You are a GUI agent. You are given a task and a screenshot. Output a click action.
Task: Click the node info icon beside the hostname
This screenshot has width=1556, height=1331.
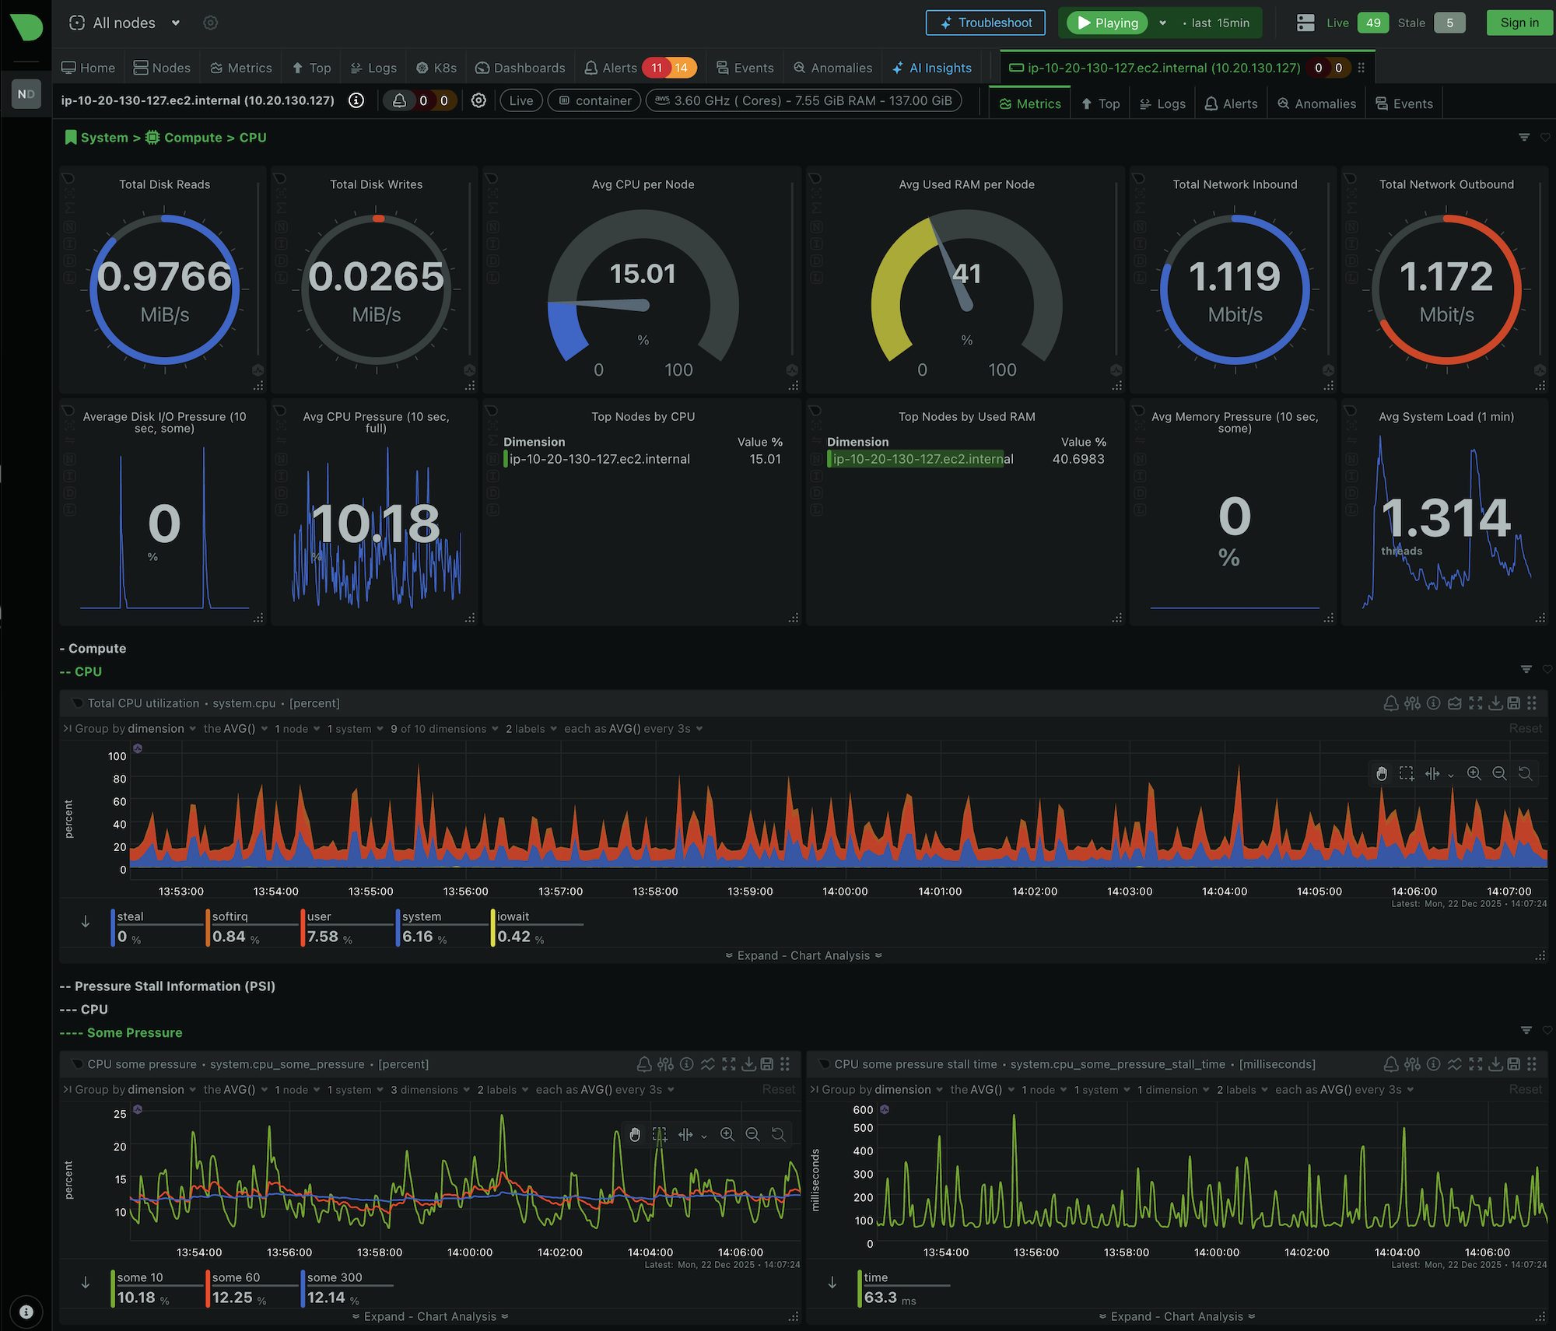click(x=356, y=100)
